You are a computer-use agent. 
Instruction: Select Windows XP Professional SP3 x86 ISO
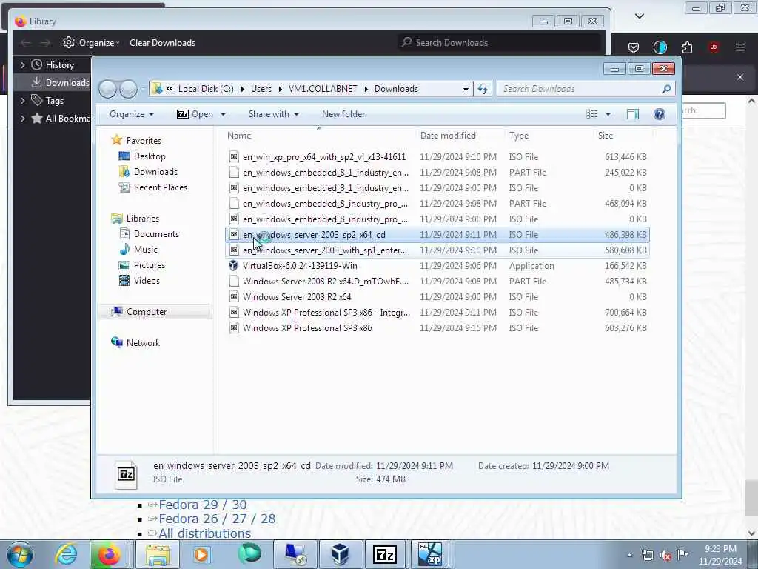[x=437, y=328]
